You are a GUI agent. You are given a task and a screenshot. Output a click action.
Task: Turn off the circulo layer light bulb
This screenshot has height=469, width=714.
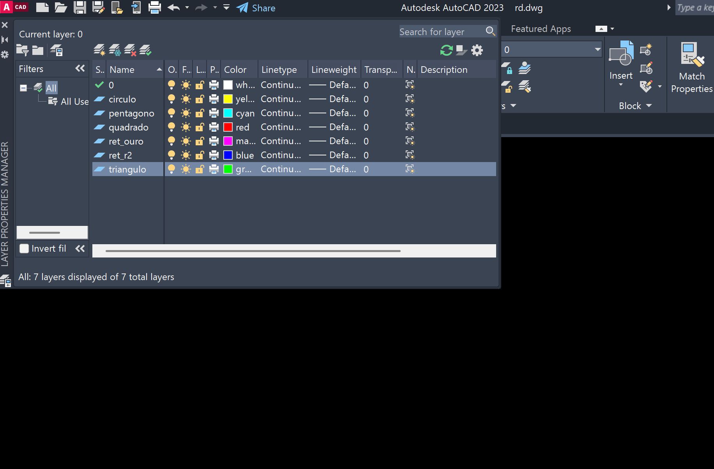click(171, 99)
